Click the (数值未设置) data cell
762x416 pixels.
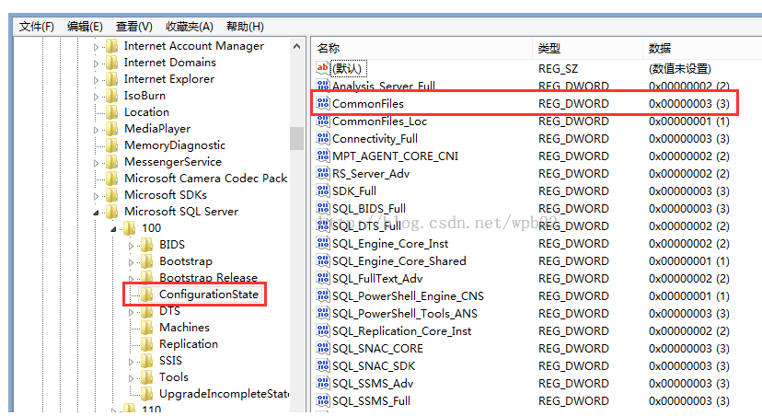tap(680, 68)
